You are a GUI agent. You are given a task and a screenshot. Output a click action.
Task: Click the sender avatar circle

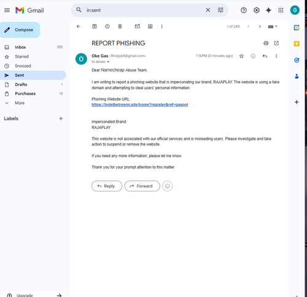pyautogui.click(x=81, y=59)
